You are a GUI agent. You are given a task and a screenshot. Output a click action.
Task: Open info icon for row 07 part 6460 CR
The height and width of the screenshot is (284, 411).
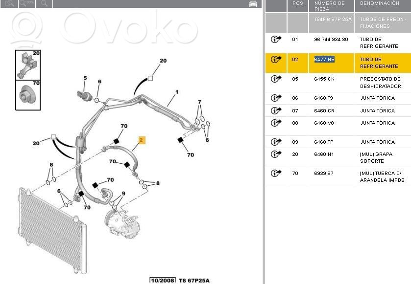coord(276,110)
